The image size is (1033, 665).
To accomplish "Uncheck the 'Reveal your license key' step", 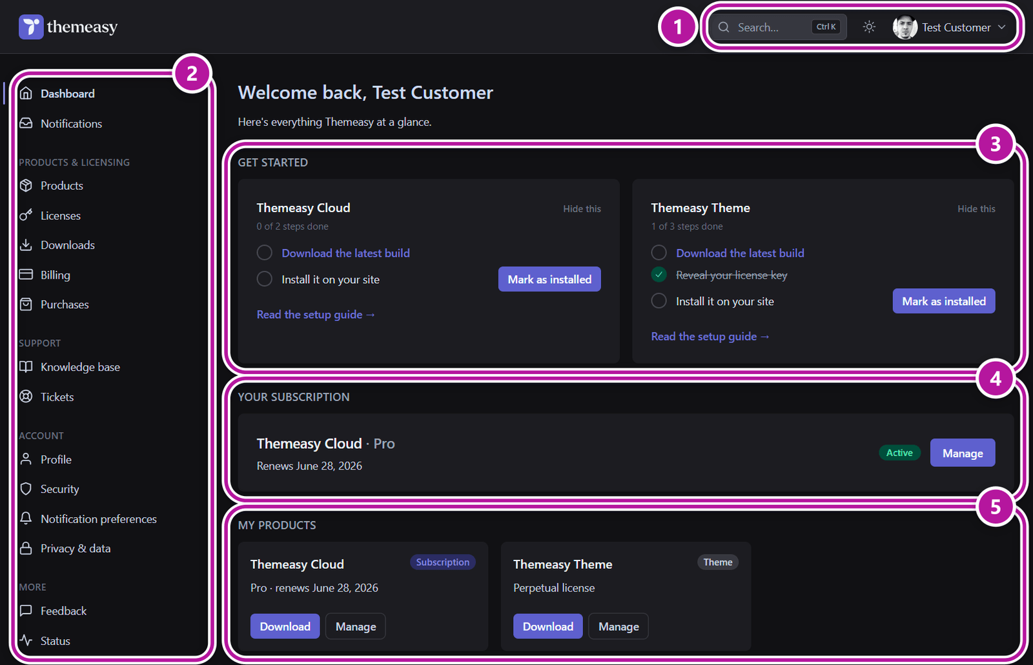I will pyautogui.click(x=659, y=275).
